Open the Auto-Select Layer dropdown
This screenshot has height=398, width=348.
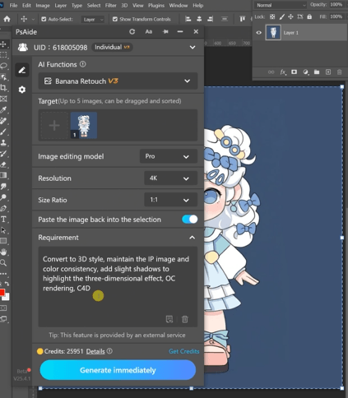[93, 20]
